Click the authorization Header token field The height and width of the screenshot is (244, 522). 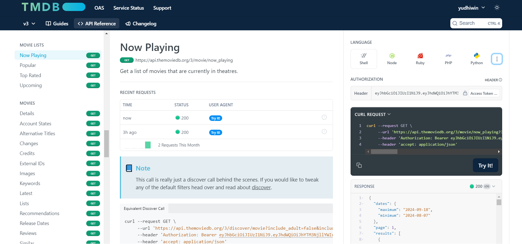click(x=417, y=93)
